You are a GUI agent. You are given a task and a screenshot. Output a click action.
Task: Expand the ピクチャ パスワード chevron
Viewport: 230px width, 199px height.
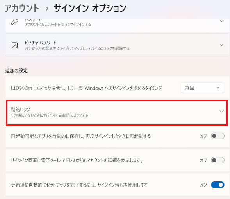(222, 45)
